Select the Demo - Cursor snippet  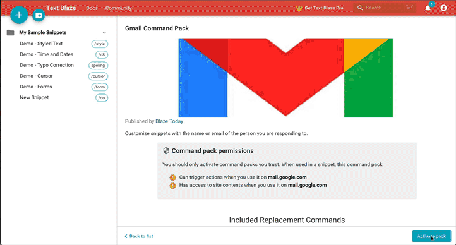pyautogui.click(x=36, y=76)
